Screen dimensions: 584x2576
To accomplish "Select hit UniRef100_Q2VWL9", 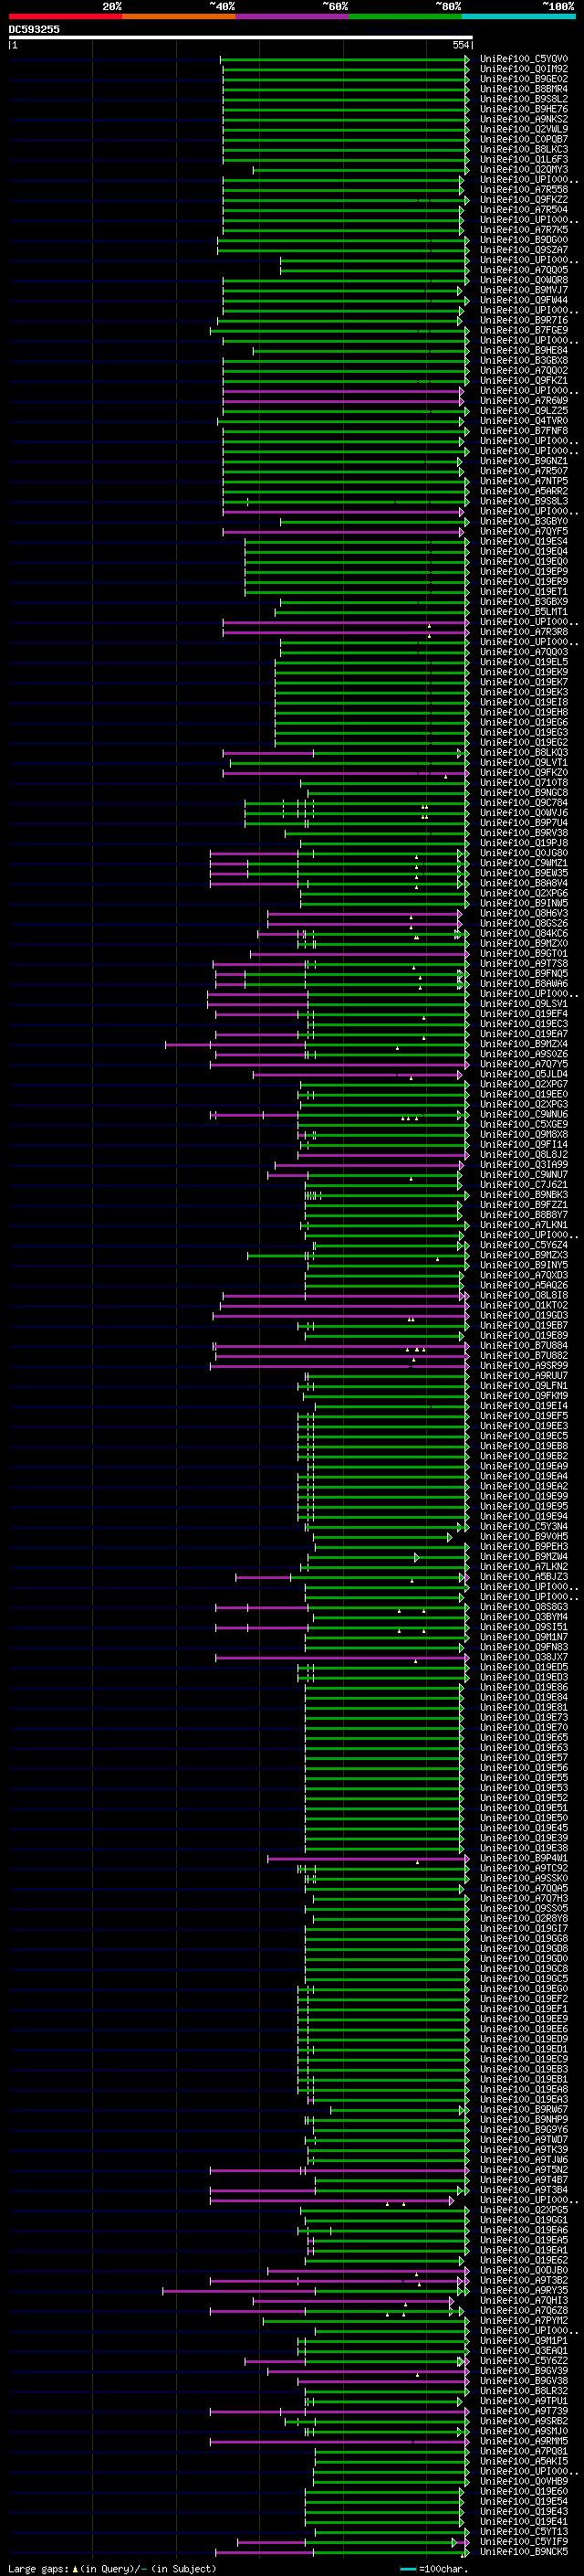I will (523, 129).
